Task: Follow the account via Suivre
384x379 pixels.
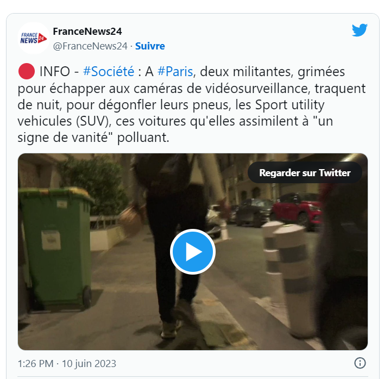Action: (150, 46)
